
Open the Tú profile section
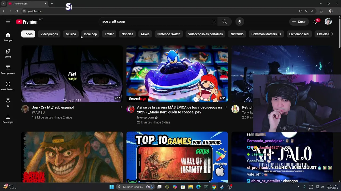pos(8,102)
